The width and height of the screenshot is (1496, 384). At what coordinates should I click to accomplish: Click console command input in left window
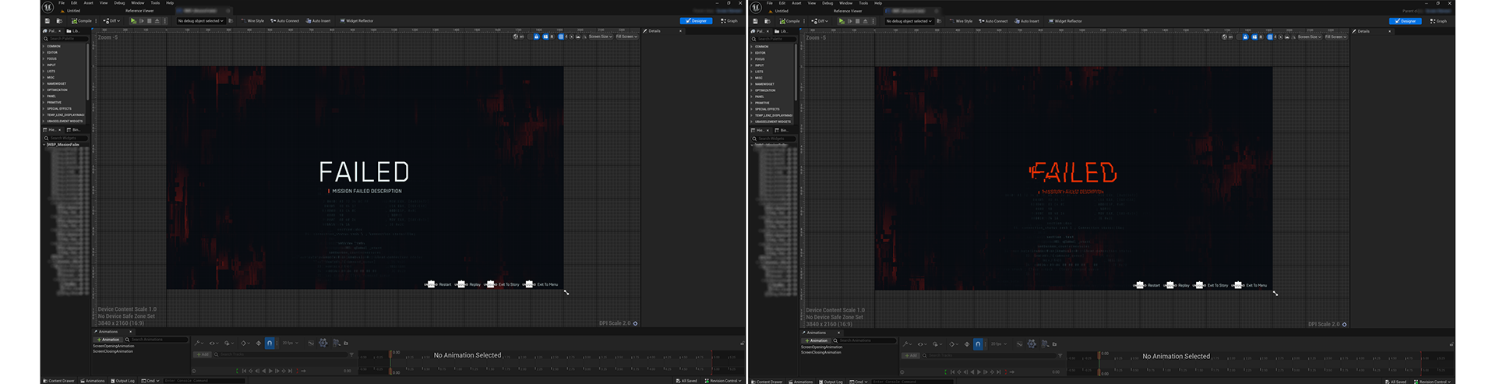pos(204,381)
